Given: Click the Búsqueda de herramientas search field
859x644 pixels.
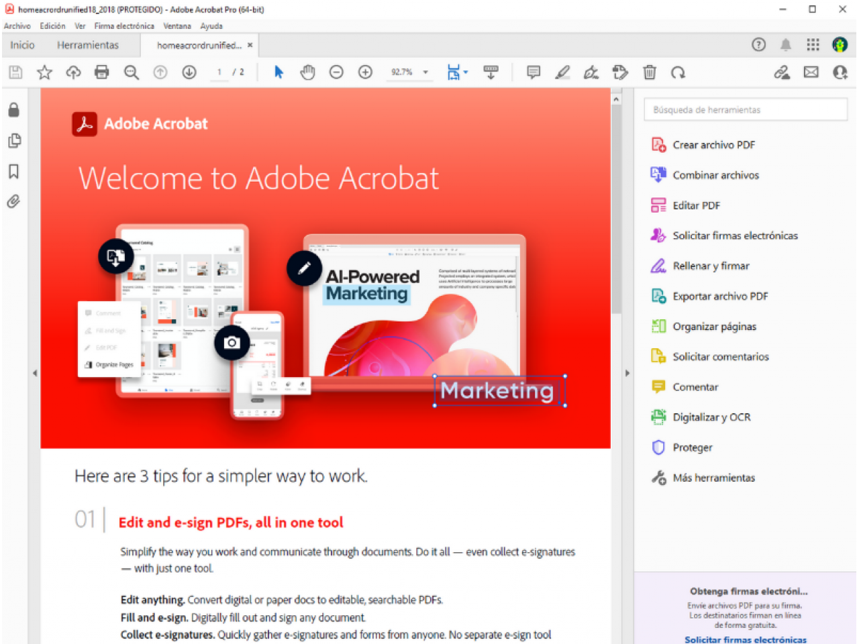Looking at the screenshot, I should 746,109.
